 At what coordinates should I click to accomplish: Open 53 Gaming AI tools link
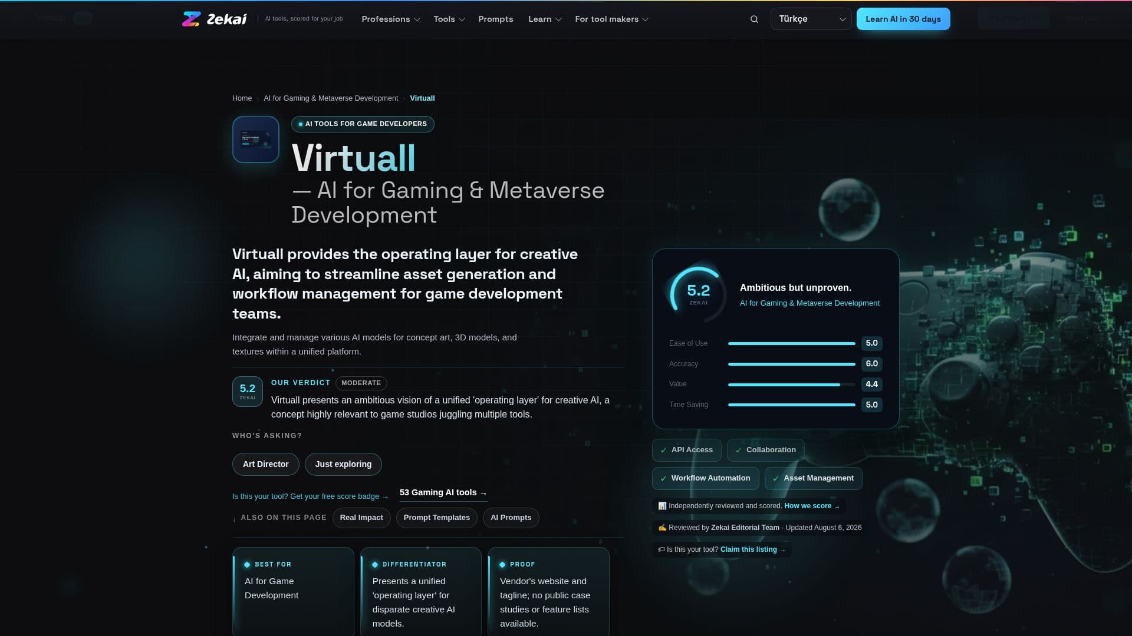(x=443, y=493)
